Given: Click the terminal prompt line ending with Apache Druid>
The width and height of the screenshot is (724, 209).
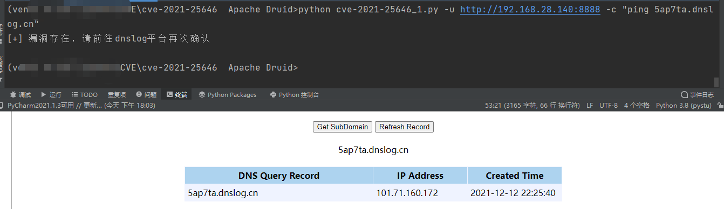Looking at the screenshot, I should pyautogui.click(x=153, y=68).
